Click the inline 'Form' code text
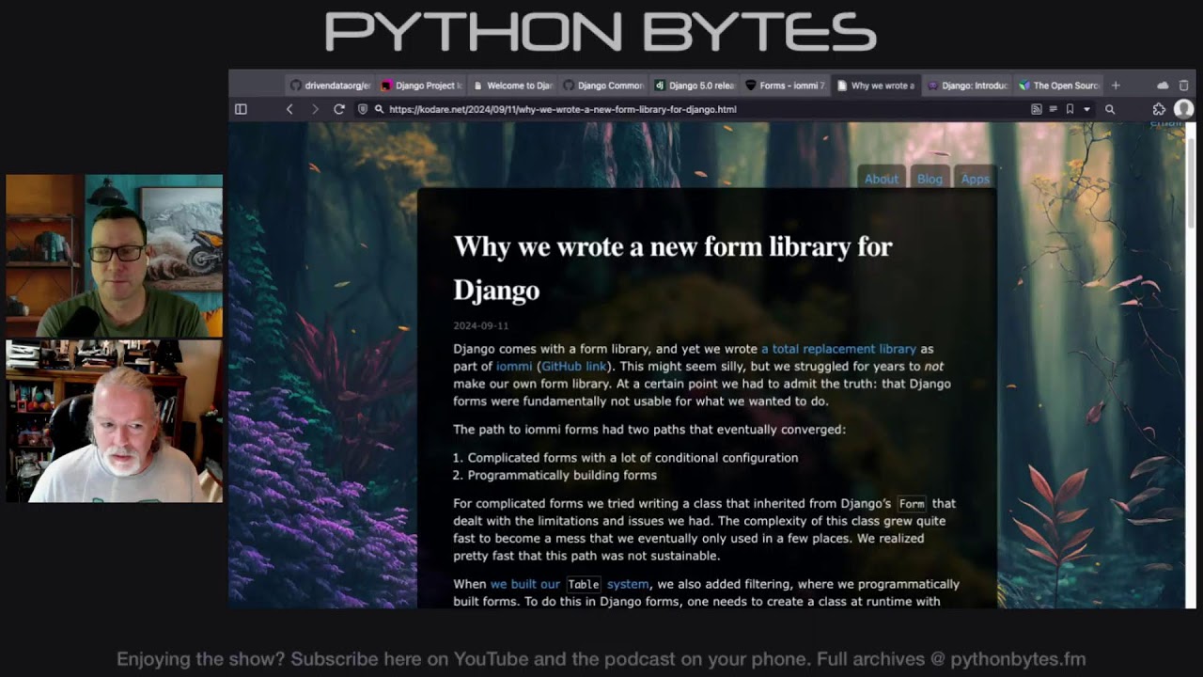 click(x=912, y=504)
